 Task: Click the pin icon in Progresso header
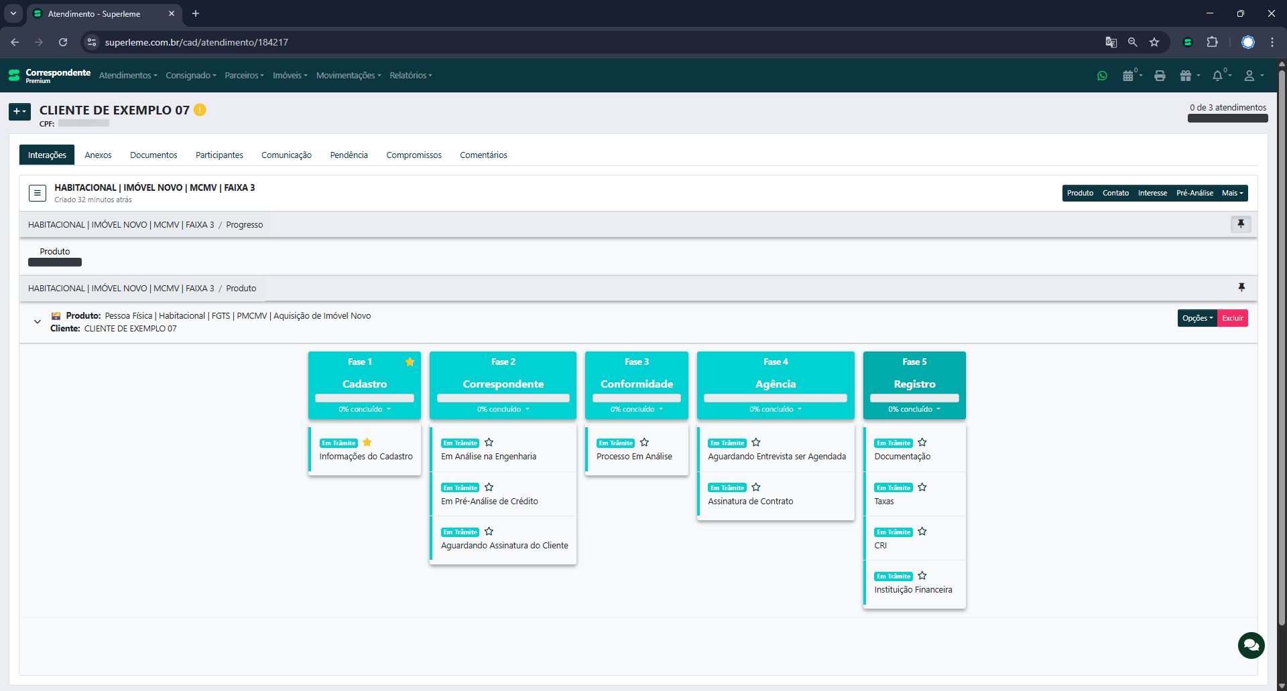[x=1241, y=224]
